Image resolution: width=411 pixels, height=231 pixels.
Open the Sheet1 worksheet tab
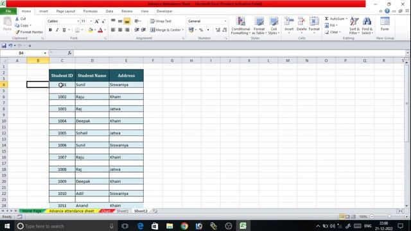(x=123, y=211)
